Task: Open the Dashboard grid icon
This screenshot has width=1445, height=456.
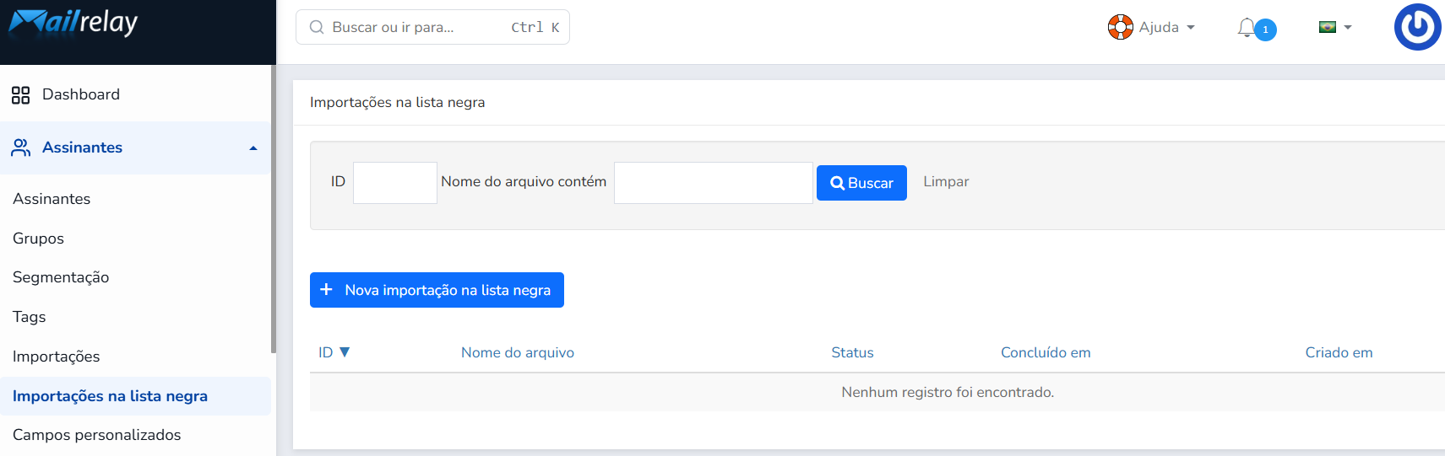Action: [20, 94]
